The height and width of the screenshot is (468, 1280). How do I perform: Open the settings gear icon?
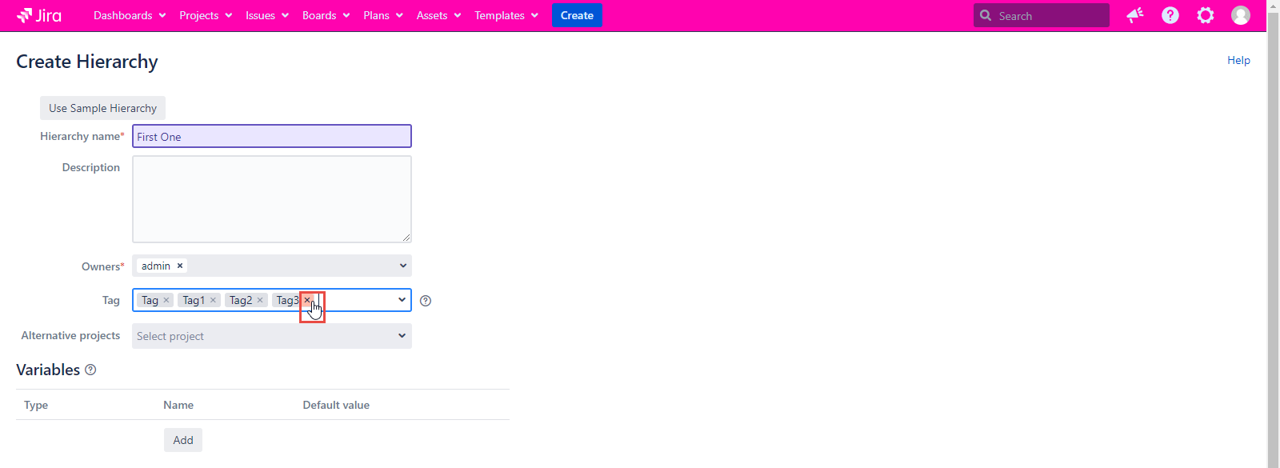click(1205, 15)
